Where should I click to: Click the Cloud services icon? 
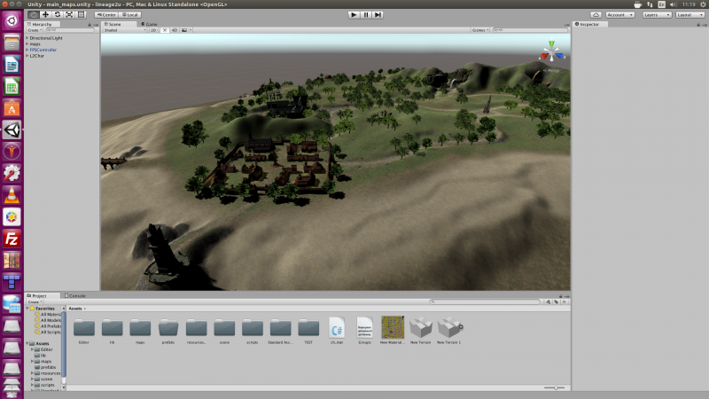point(596,14)
